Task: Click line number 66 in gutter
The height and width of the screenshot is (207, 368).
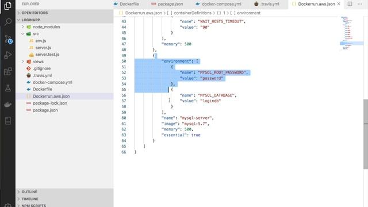Action: 124,152
